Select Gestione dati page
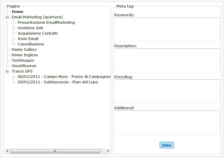The image size is (224, 158). [30, 28]
